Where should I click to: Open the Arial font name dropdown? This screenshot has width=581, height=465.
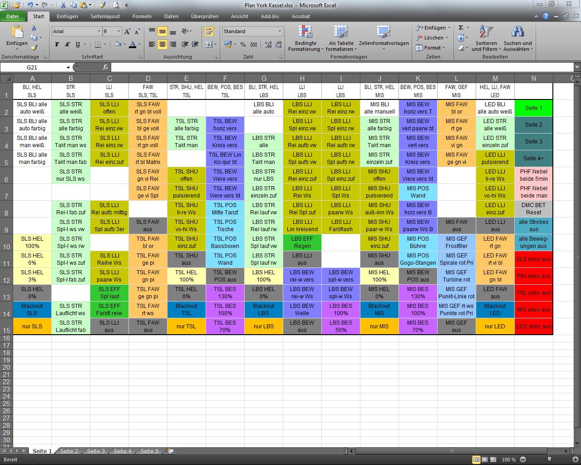tap(99, 31)
